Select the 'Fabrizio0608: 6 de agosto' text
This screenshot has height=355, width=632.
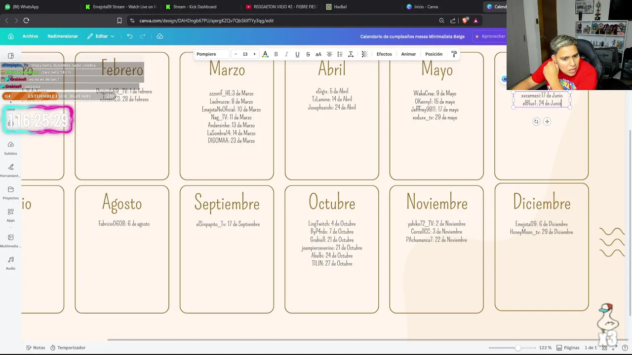(x=124, y=224)
